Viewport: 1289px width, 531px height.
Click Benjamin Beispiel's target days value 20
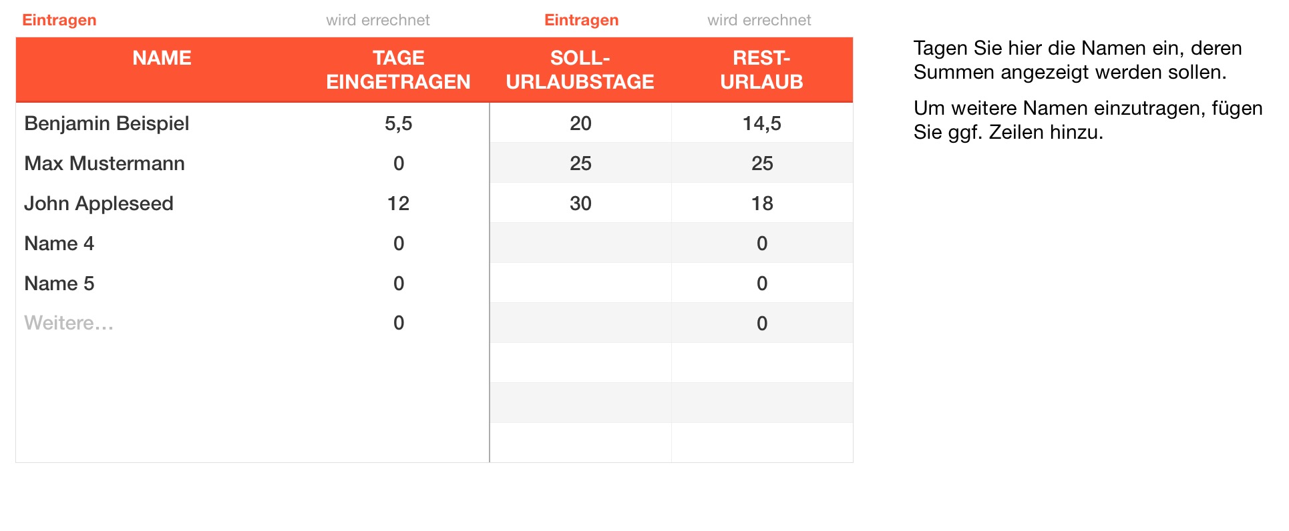point(580,123)
